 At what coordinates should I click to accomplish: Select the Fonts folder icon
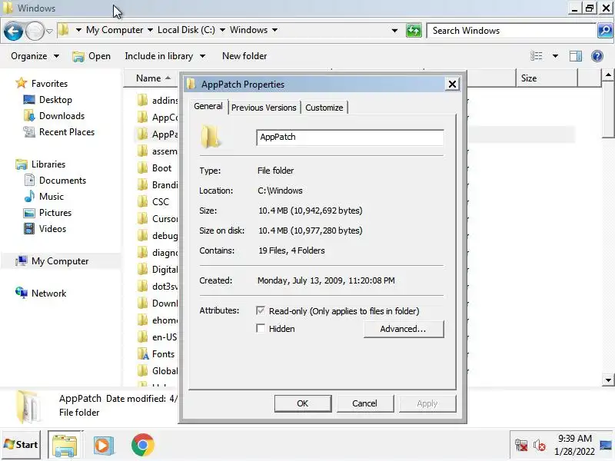click(x=143, y=354)
